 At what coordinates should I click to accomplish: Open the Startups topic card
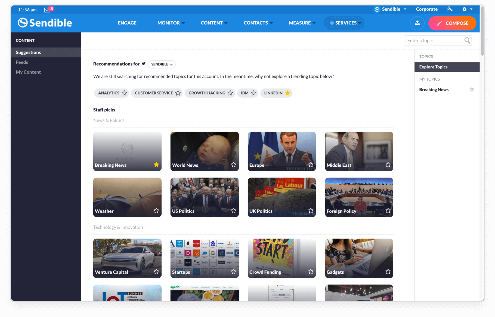pyautogui.click(x=205, y=258)
